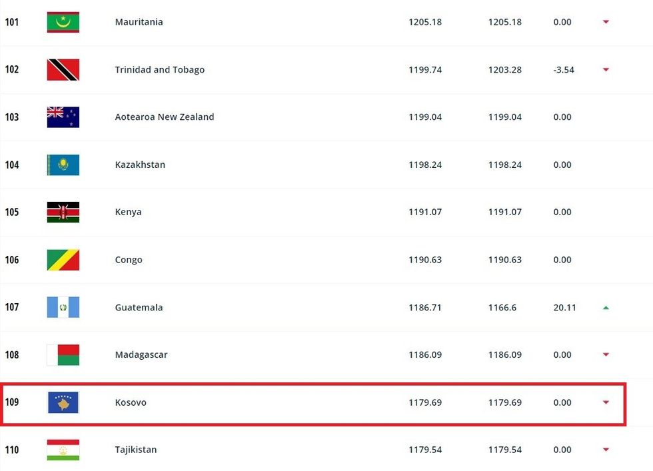This screenshot has height=471, width=653.
Task: Select the Guatemala flag icon
Action: 63,307
